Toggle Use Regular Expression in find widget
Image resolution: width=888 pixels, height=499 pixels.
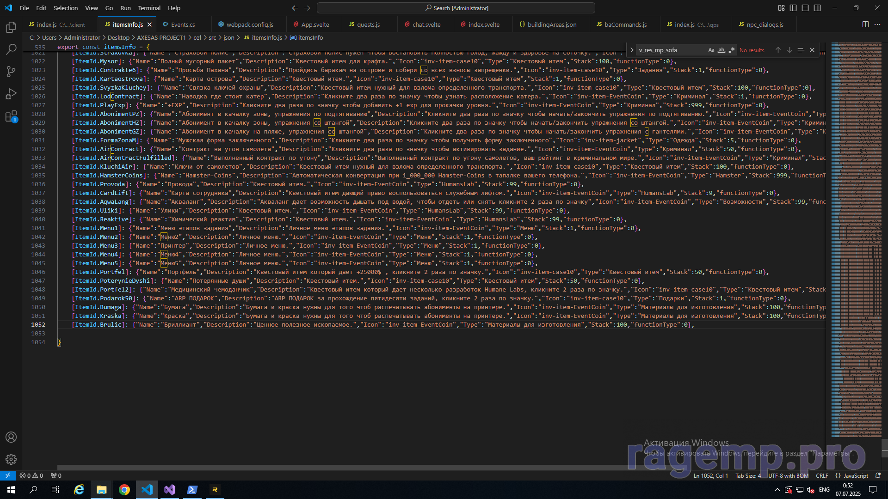click(x=731, y=50)
